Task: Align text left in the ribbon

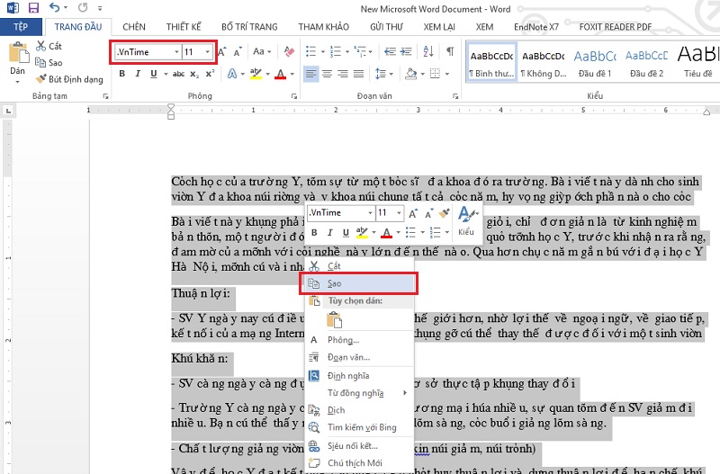Action: 310,74
